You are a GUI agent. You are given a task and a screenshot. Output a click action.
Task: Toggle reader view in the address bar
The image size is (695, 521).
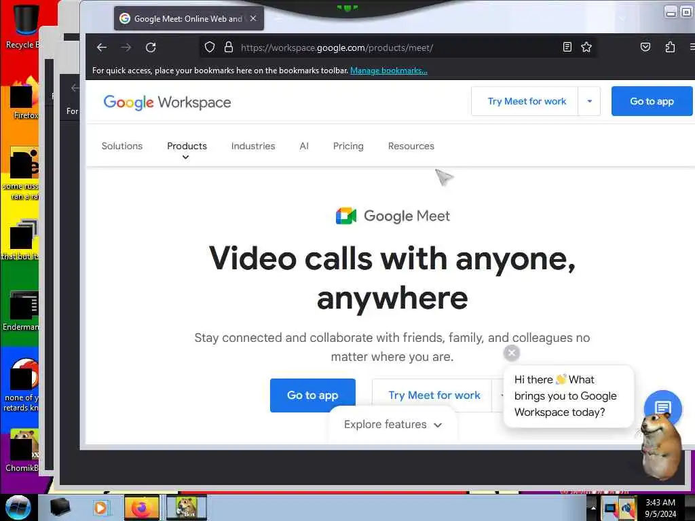(x=567, y=47)
